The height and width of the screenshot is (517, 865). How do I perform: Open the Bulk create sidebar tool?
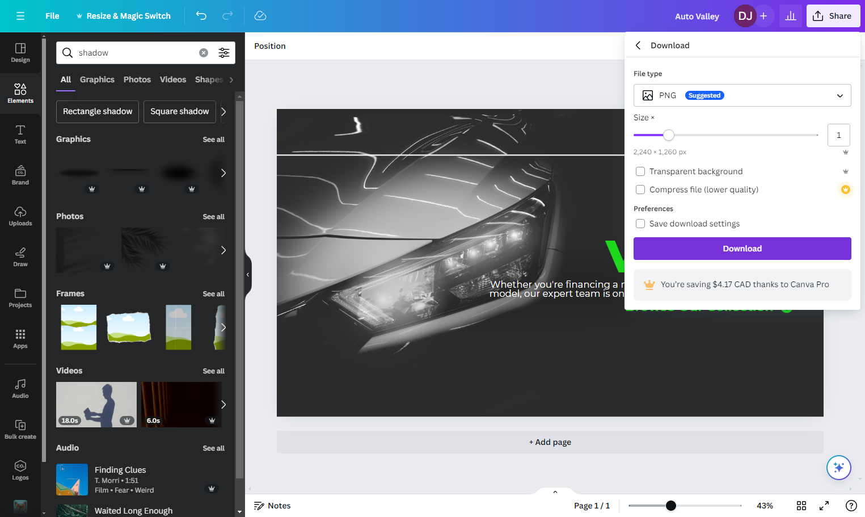click(x=20, y=430)
